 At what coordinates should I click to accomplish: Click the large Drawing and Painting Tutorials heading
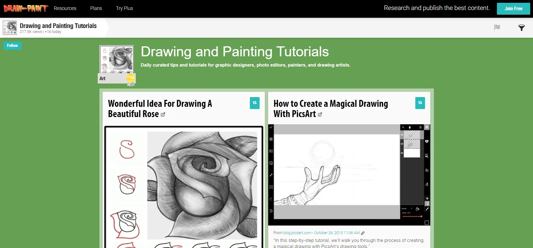235,52
